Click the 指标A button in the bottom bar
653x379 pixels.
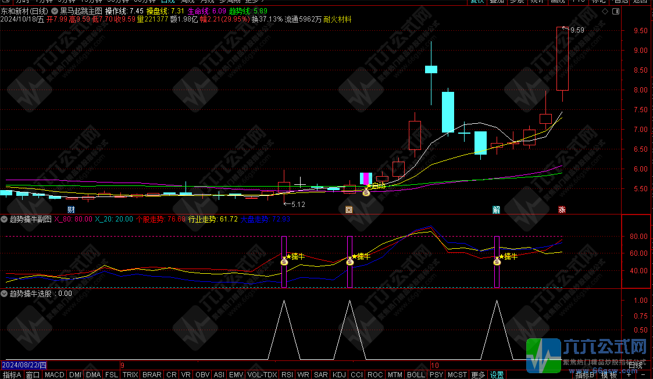pos(12,375)
